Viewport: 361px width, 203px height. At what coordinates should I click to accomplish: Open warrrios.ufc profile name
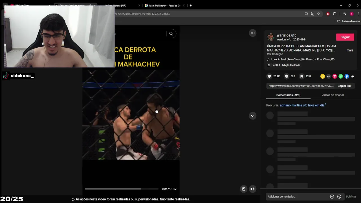pos(287,35)
